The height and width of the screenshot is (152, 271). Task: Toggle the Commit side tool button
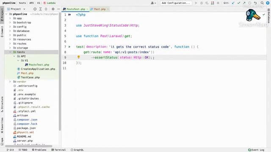coord(2,32)
